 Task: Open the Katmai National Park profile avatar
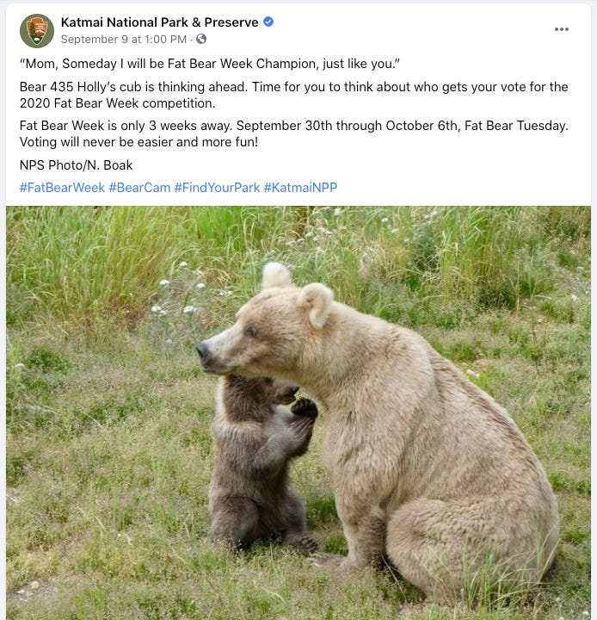tap(37, 31)
